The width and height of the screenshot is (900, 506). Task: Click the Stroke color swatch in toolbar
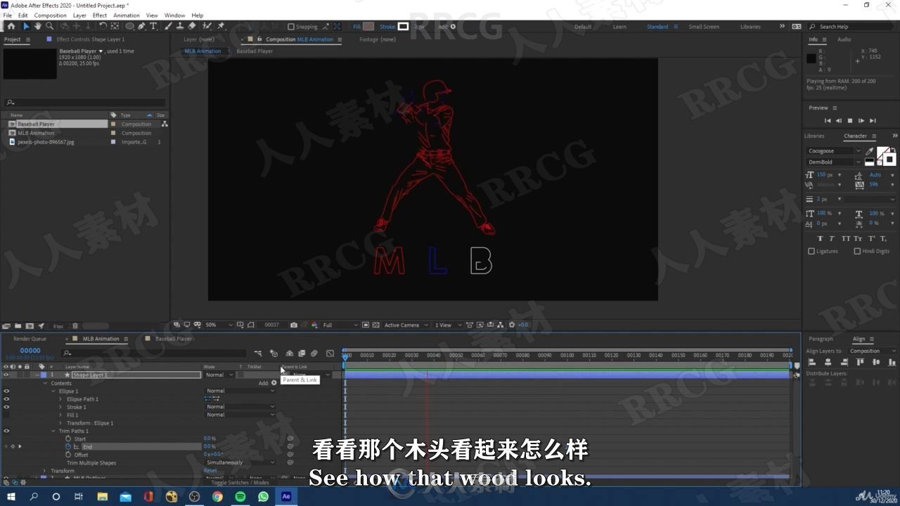point(403,27)
